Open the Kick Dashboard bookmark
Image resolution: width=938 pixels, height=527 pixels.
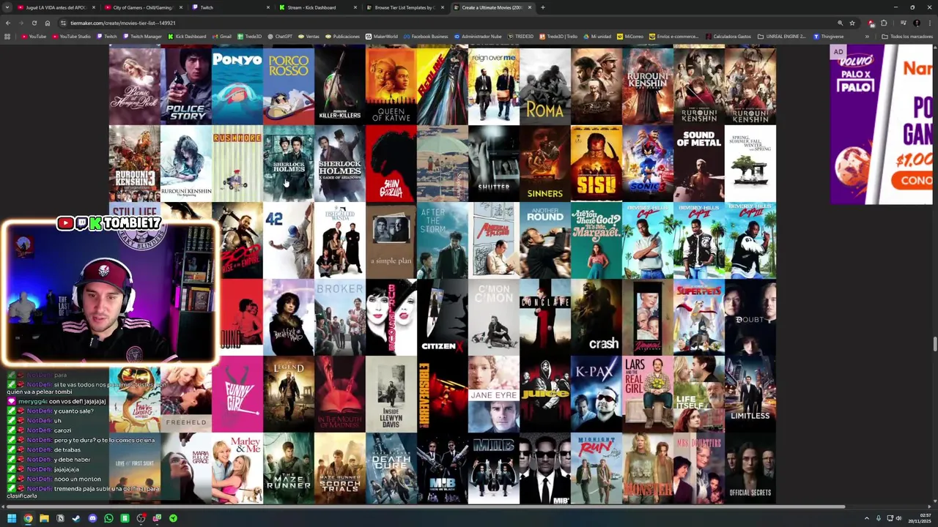click(x=187, y=37)
